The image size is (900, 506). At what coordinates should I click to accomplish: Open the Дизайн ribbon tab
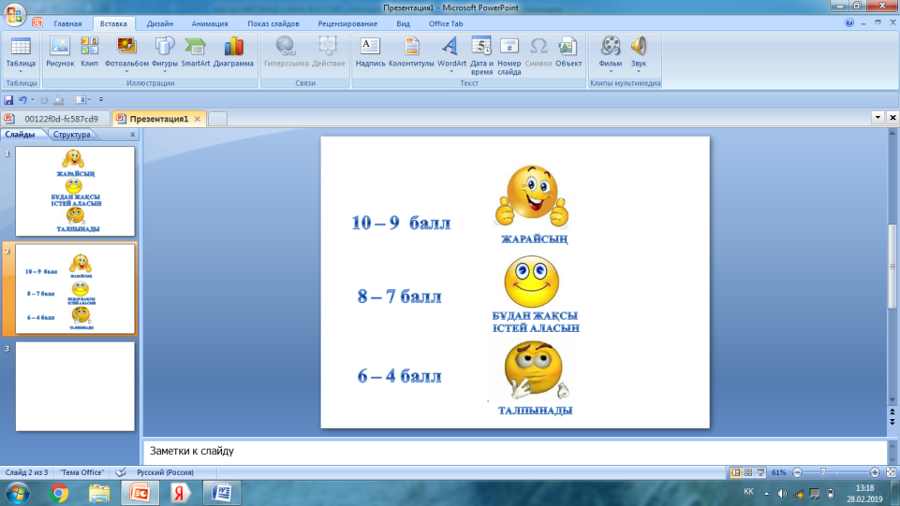point(160,22)
